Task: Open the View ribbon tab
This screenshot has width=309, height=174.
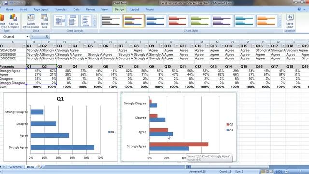Action: click(x=104, y=9)
